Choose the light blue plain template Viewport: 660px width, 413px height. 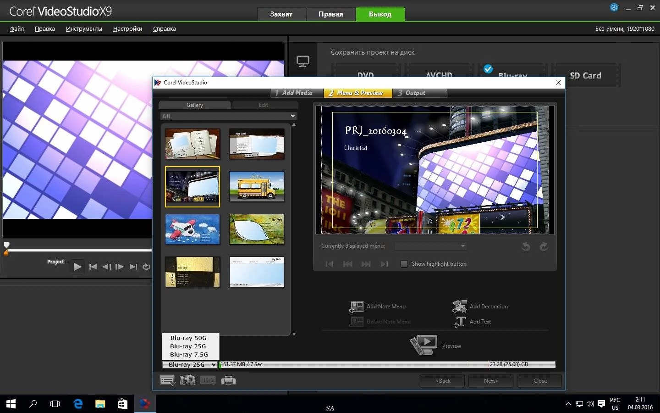coord(257,272)
